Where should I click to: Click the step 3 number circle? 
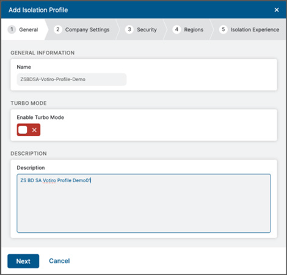point(129,29)
